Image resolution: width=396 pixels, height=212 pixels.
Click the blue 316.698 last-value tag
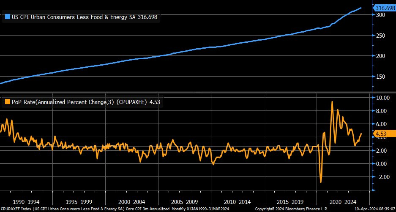tap(383, 8)
